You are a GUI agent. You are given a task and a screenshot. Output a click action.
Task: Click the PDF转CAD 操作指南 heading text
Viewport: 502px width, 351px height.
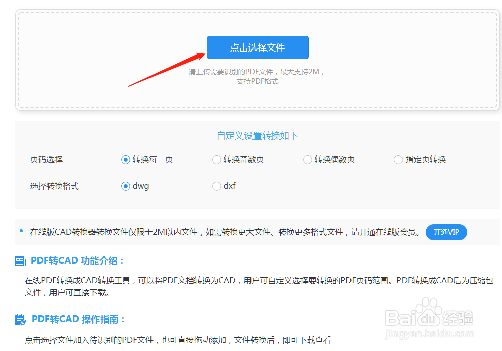[x=78, y=319]
